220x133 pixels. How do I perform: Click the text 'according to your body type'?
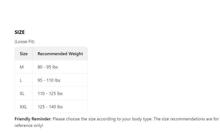click(x=125, y=119)
